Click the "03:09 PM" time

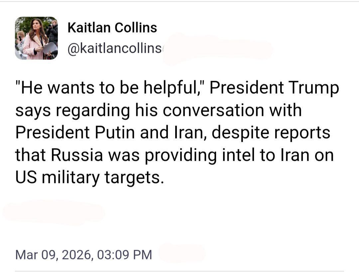125,255
